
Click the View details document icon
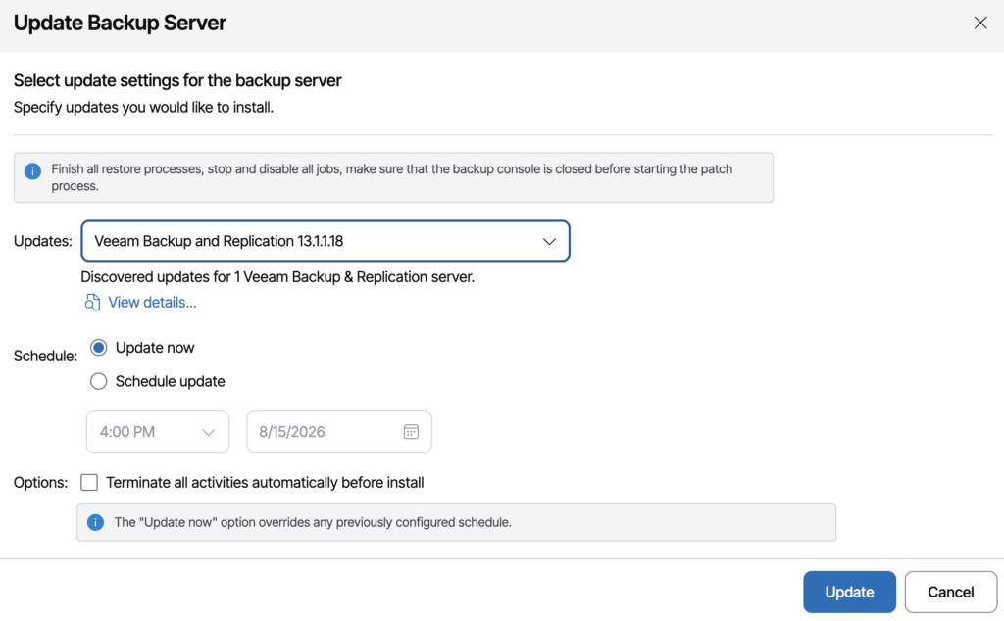[x=92, y=303]
